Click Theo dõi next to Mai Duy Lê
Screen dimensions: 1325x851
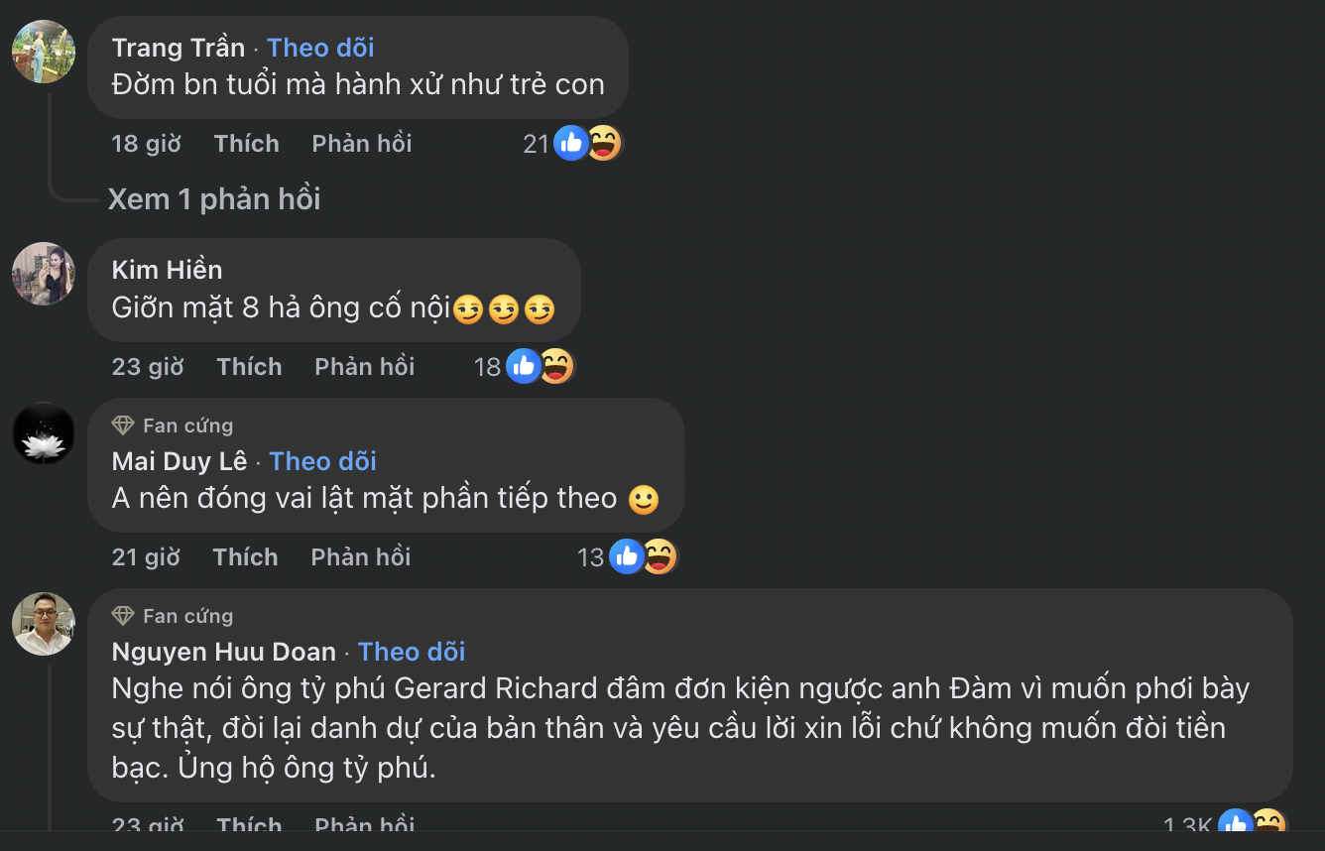tap(322, 460)
